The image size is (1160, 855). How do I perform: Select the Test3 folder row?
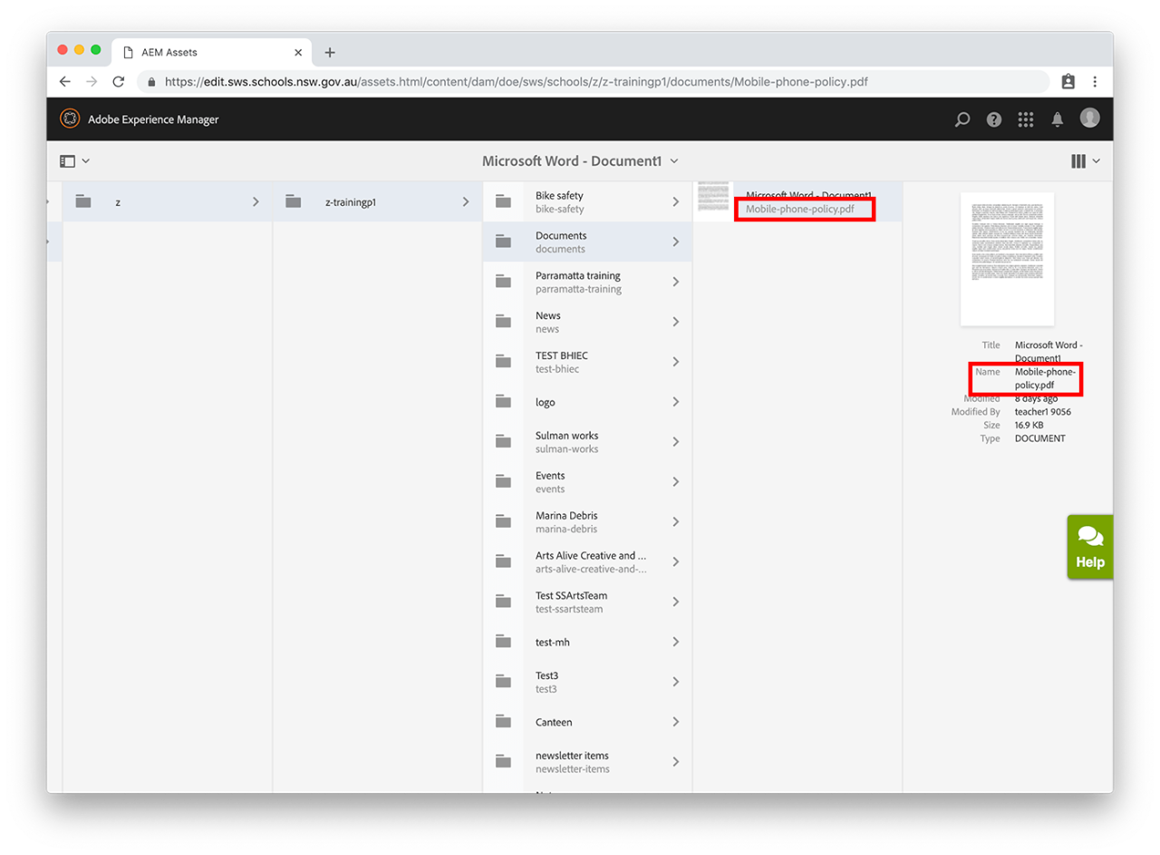pyautogui.click(x=587, y=682)
